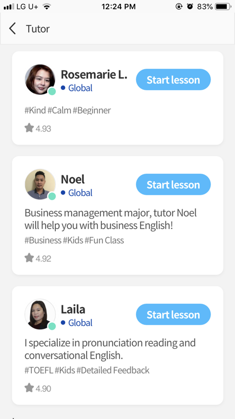Tap the Tutor title in the header
The width and height of the screenshot is (235, 419).
pyautogui.click(x=38, y=29)
